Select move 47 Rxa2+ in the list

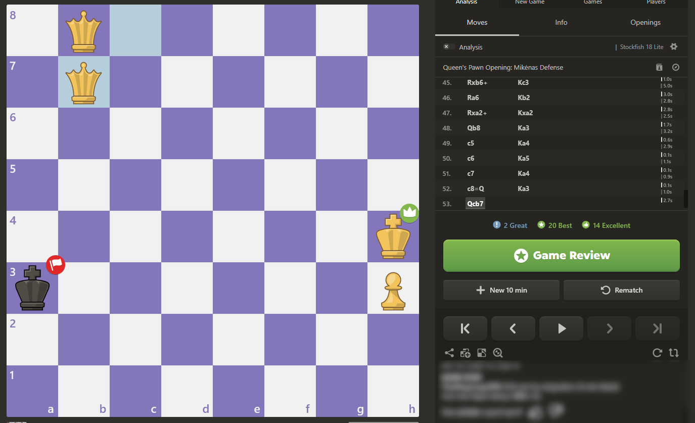[477, 113]
